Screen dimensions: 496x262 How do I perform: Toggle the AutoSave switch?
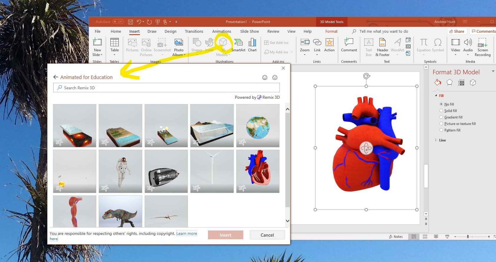tap(118, 22)
